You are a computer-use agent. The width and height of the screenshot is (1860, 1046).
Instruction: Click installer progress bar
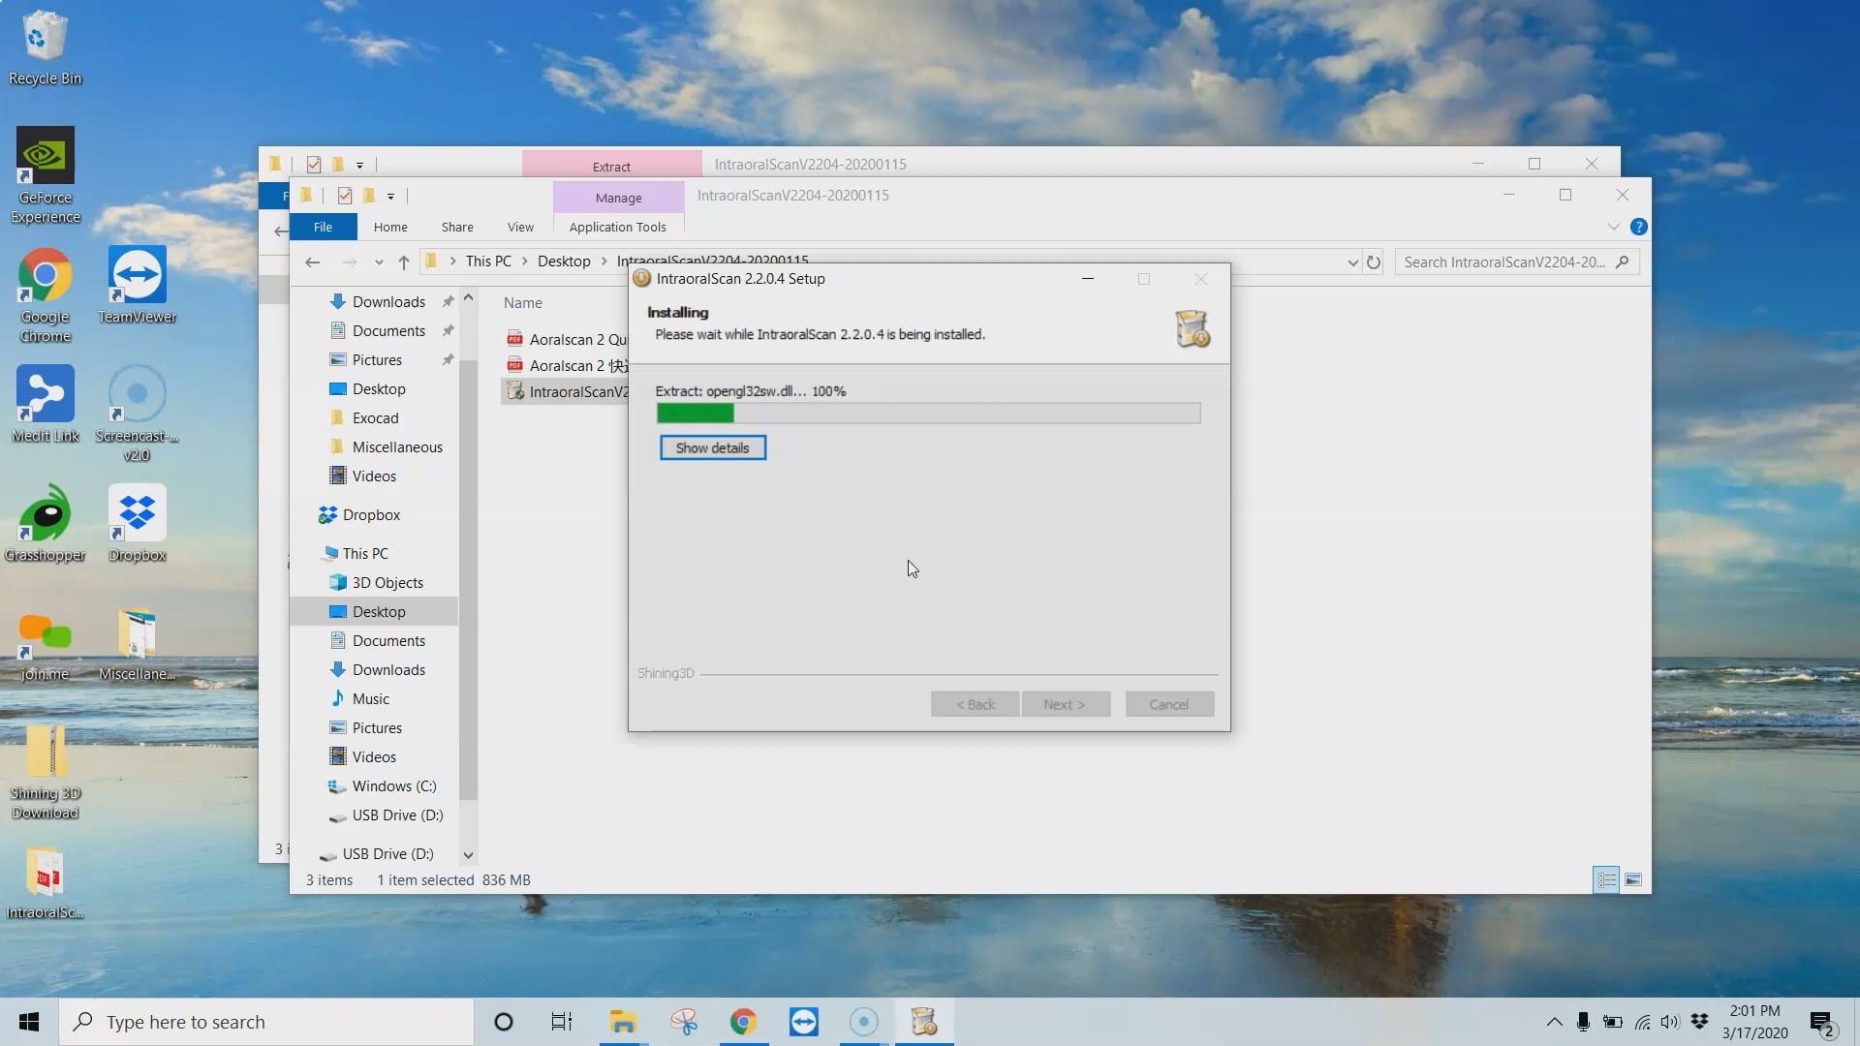click(928, 414)
